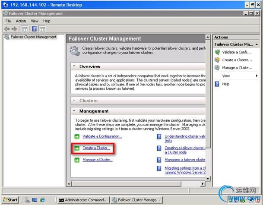Click the green arrow icon beside Validate a Configuration
This screenshot has width=263, height=205.
point(77,137)
